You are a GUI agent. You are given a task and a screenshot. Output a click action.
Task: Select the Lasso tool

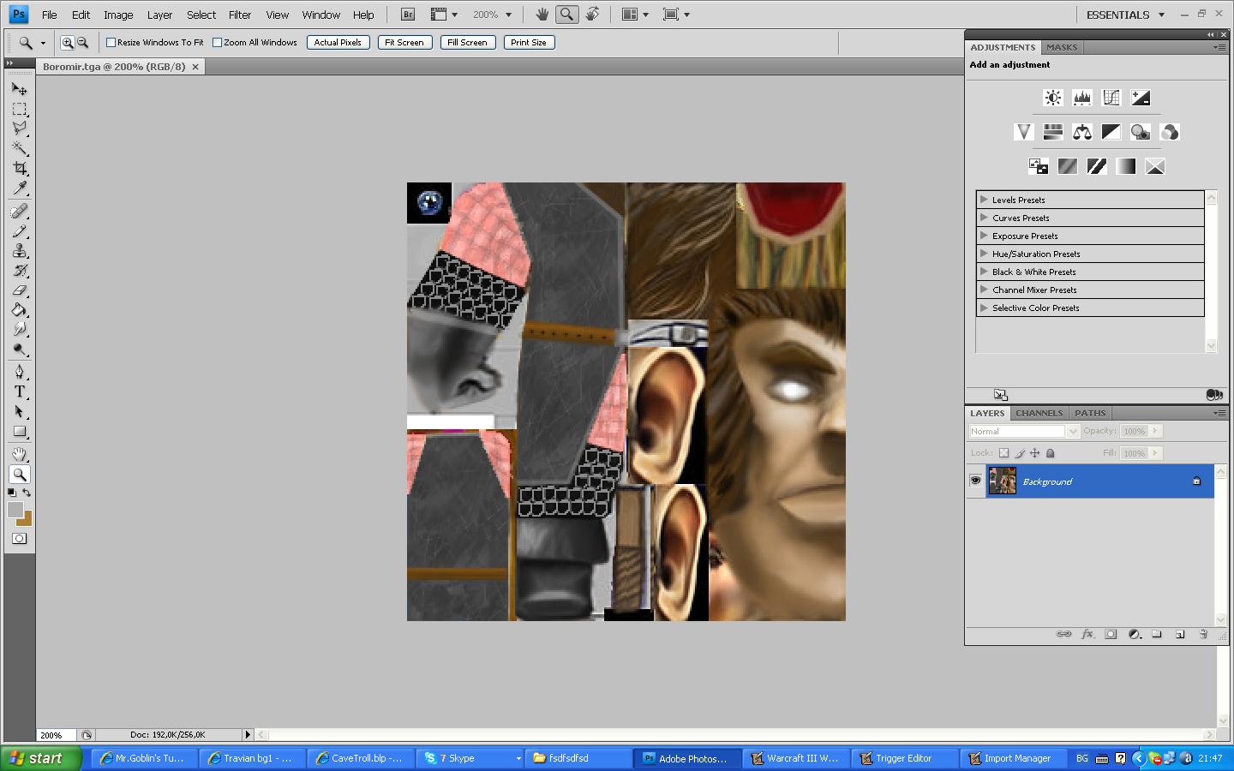[x=20, y=128]
